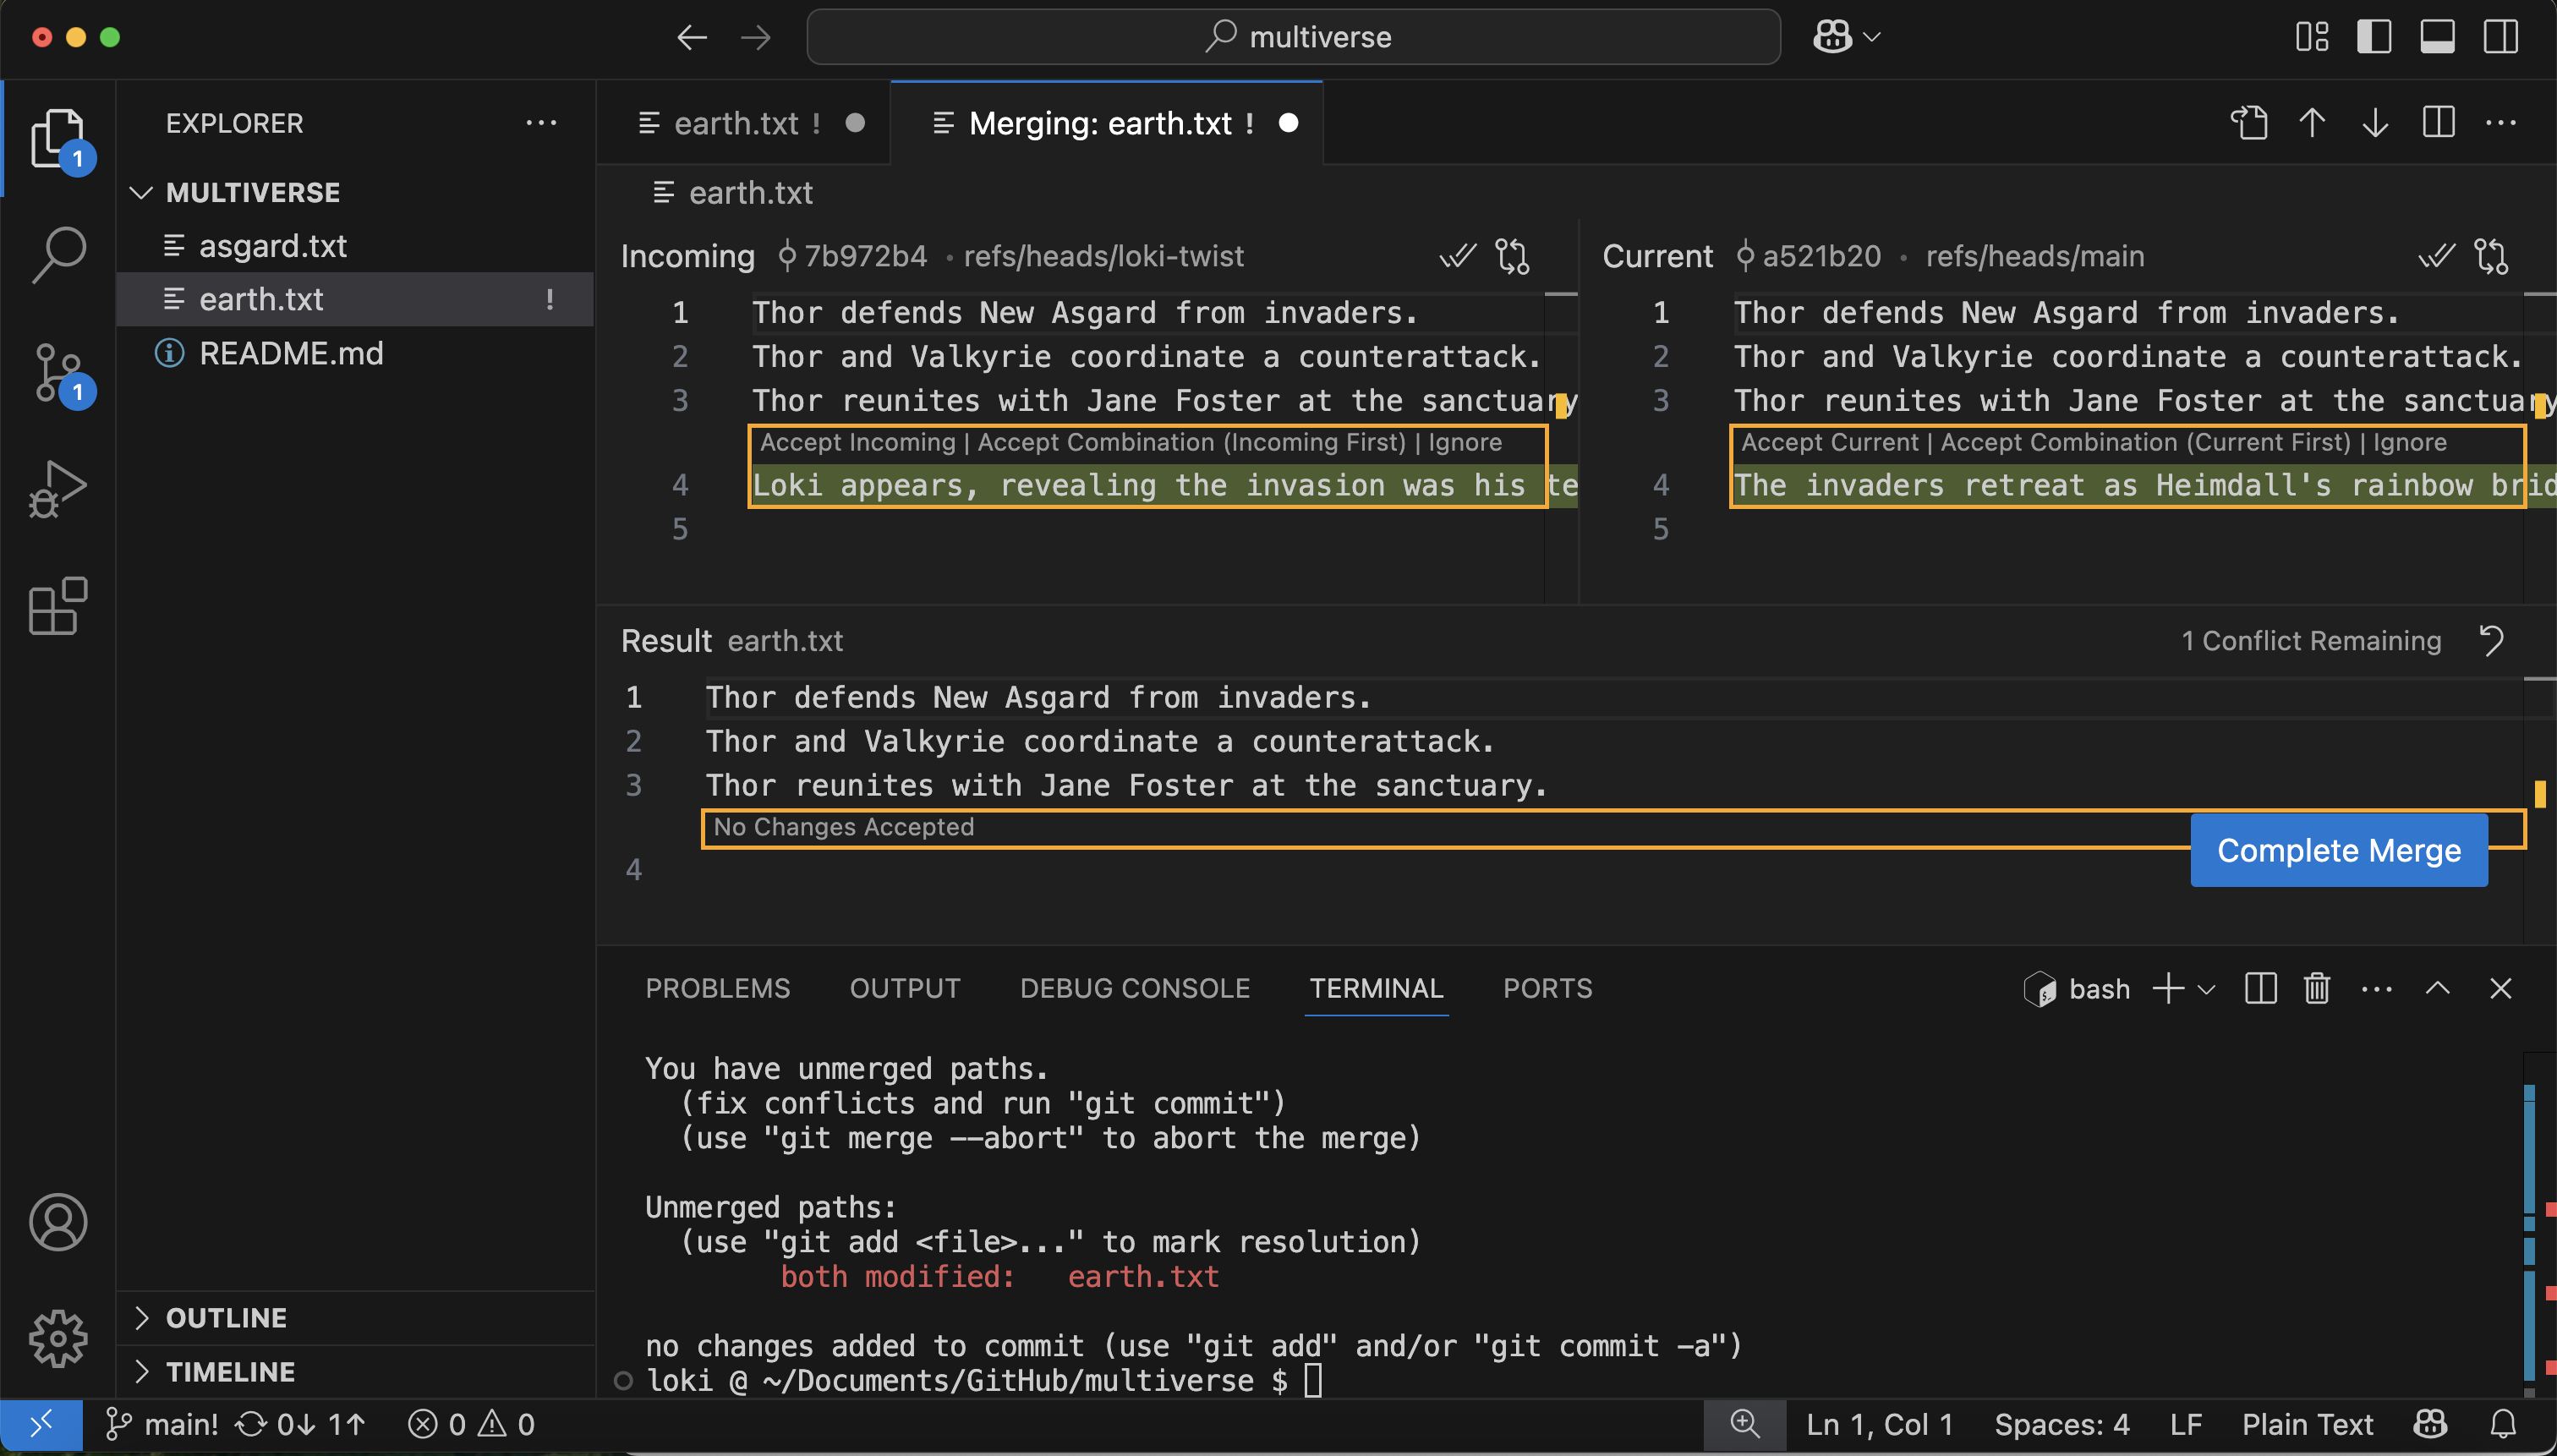Toggle the bottom panel visibility
This screenshot has height=1456, width=2557.
[2437, 38]
